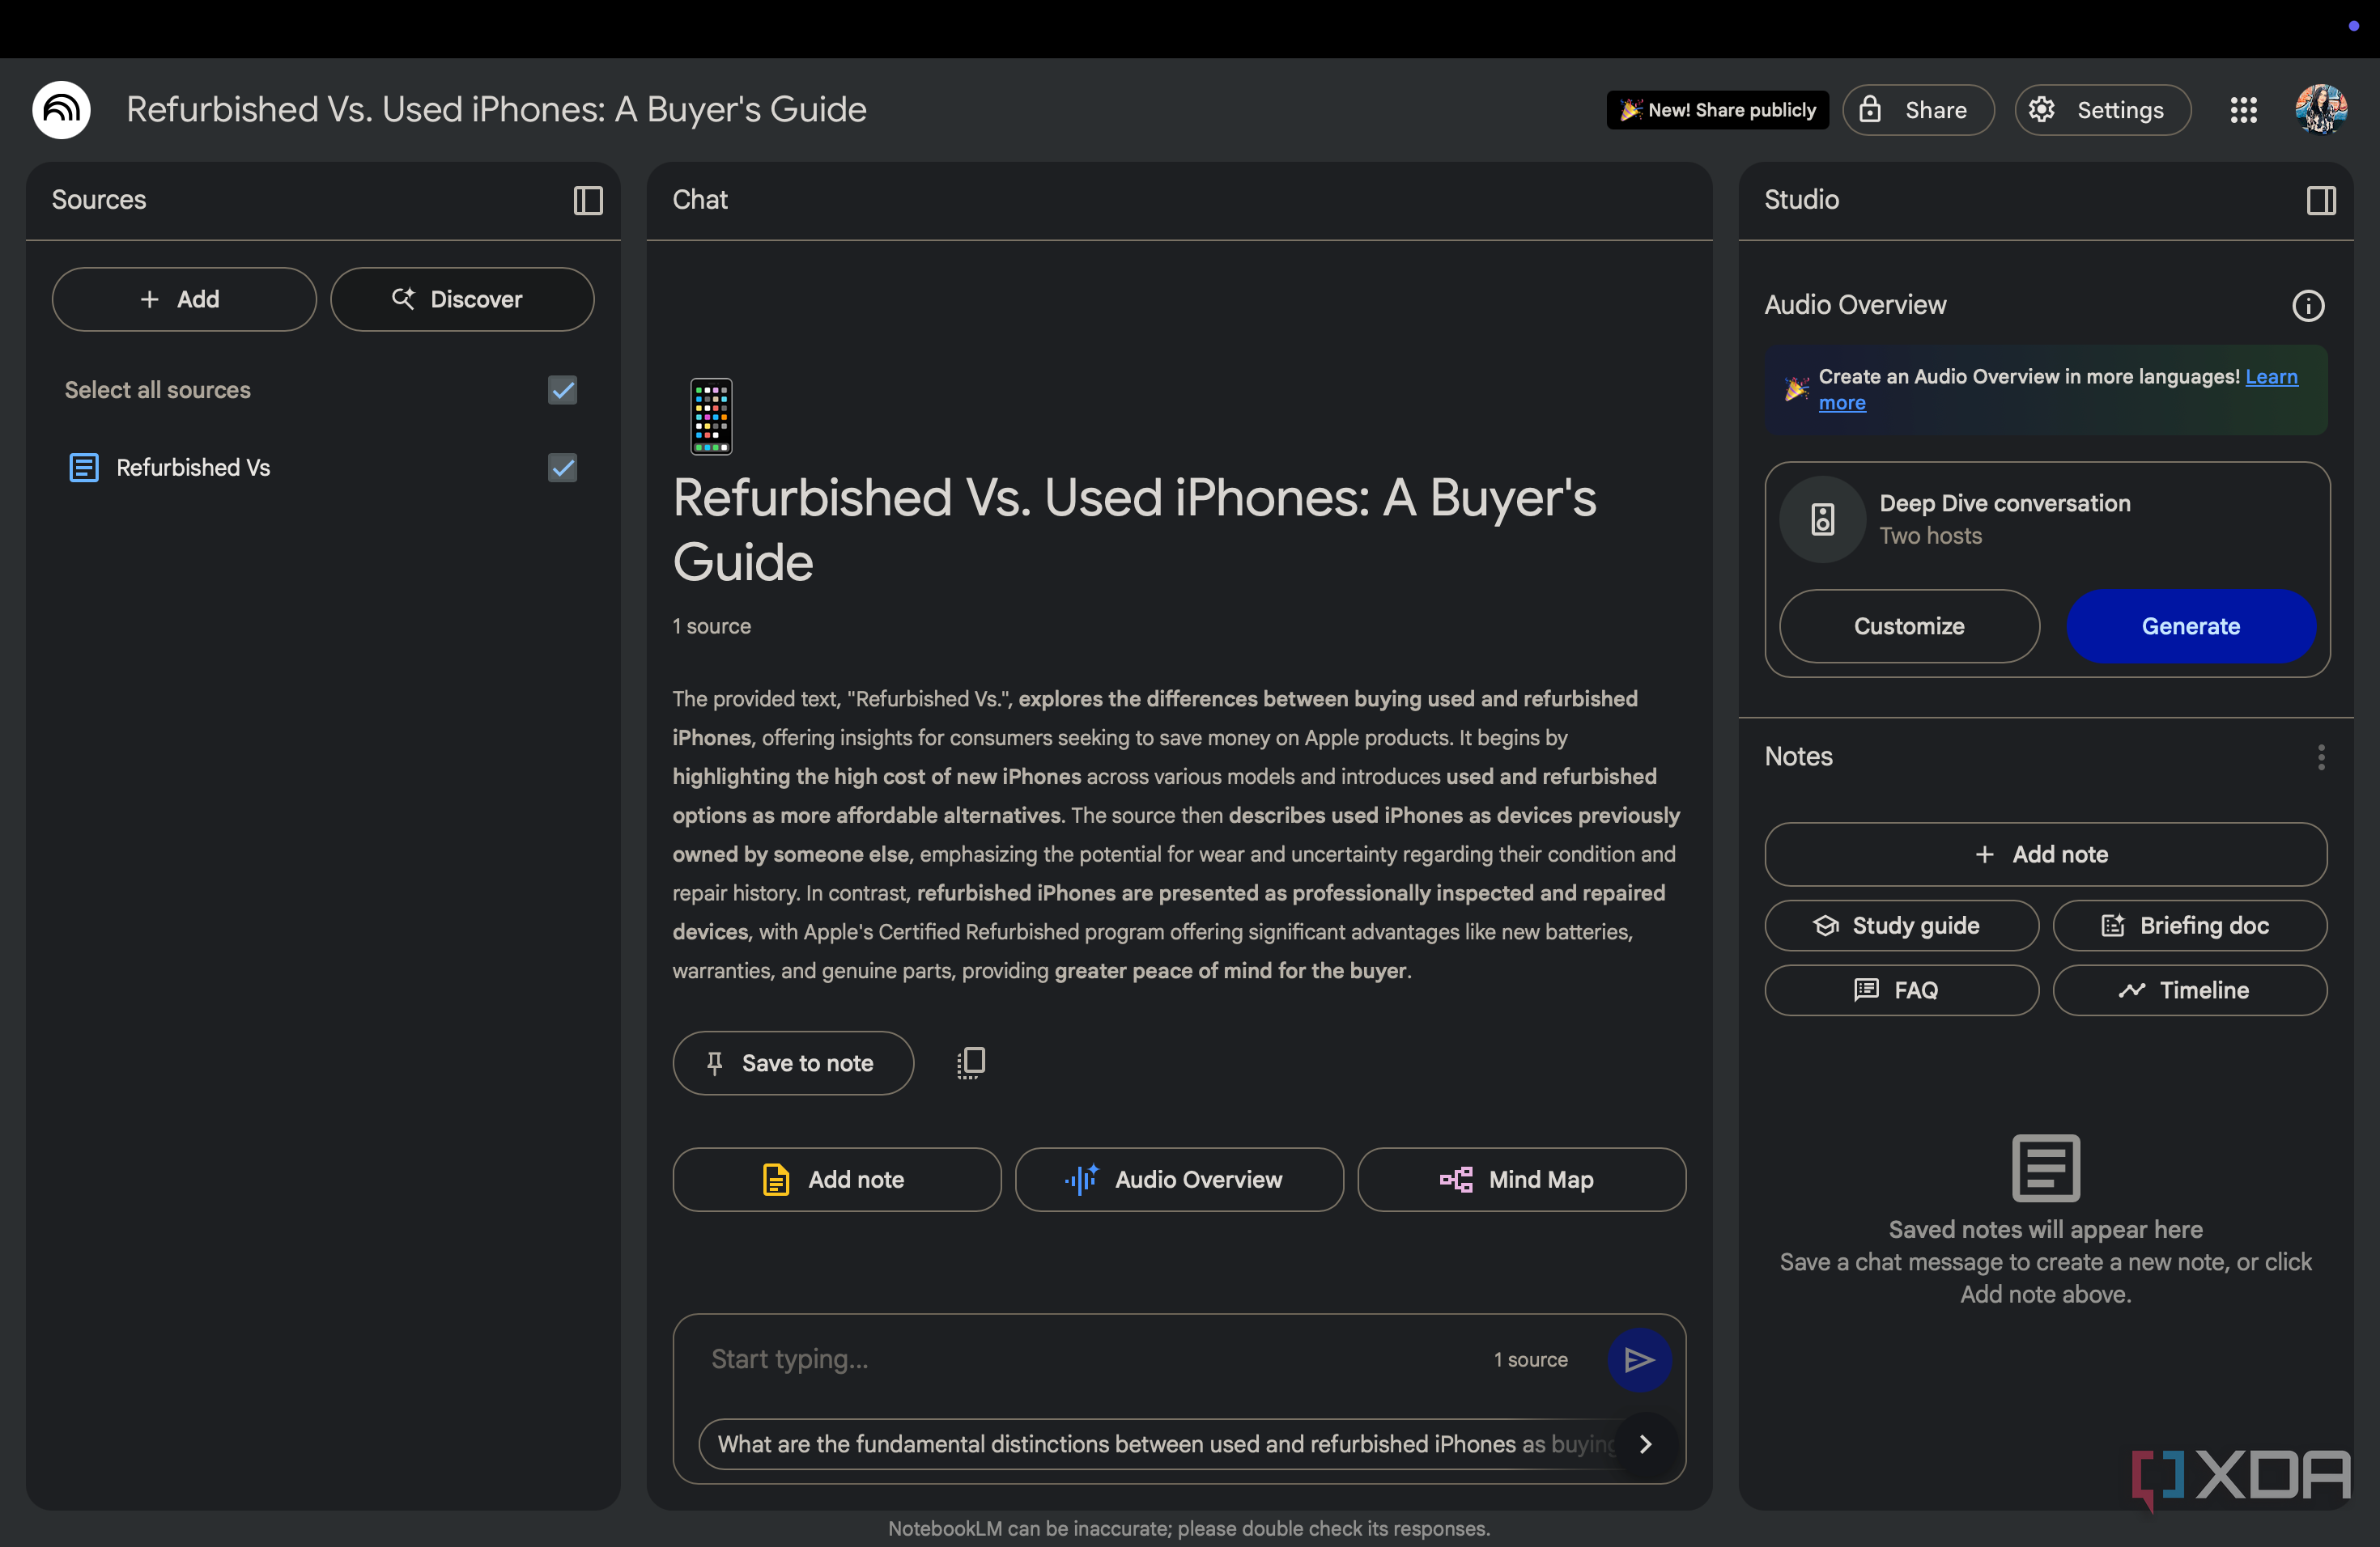
Task: Click Add note below chat summary
Action: pos(837,1179)
